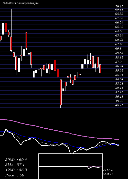Click the 55.97 price axis label
128x179 pixels.
(119, 70)
